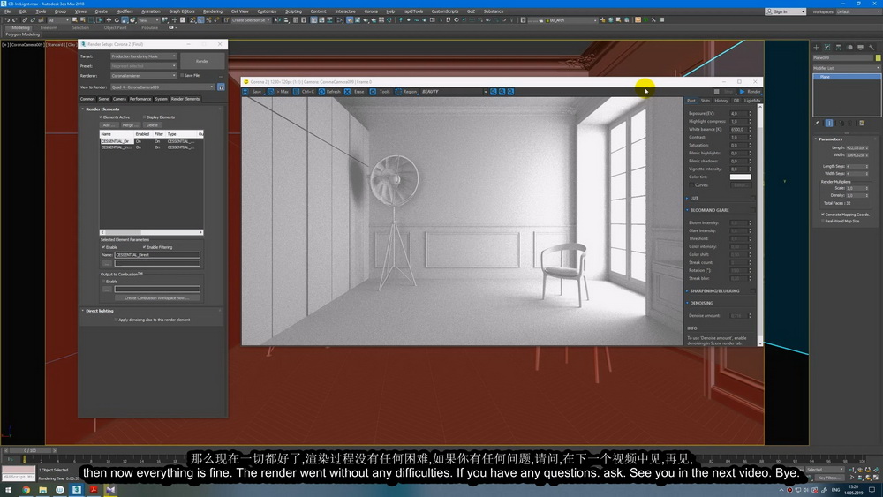Image resolution: width=883 pixels, height=497 pixels.
Task: Enable the LUT section checkbox
Action: [753, 198]
